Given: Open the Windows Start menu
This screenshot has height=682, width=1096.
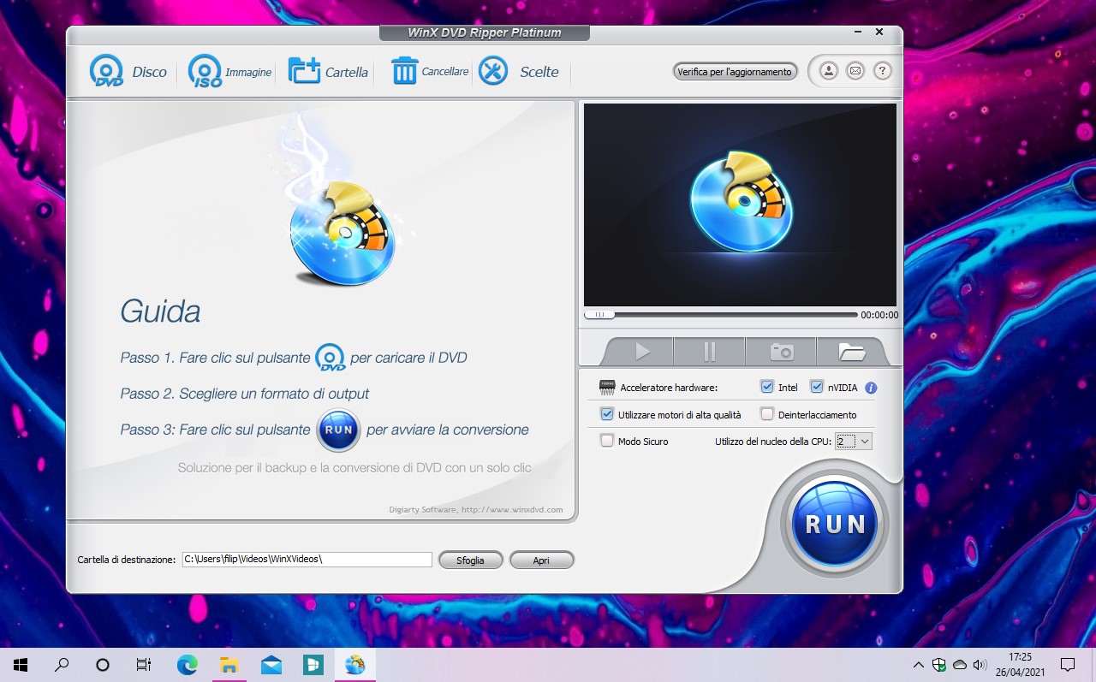Looking at the screenshot, I should (x=21, y=664).
